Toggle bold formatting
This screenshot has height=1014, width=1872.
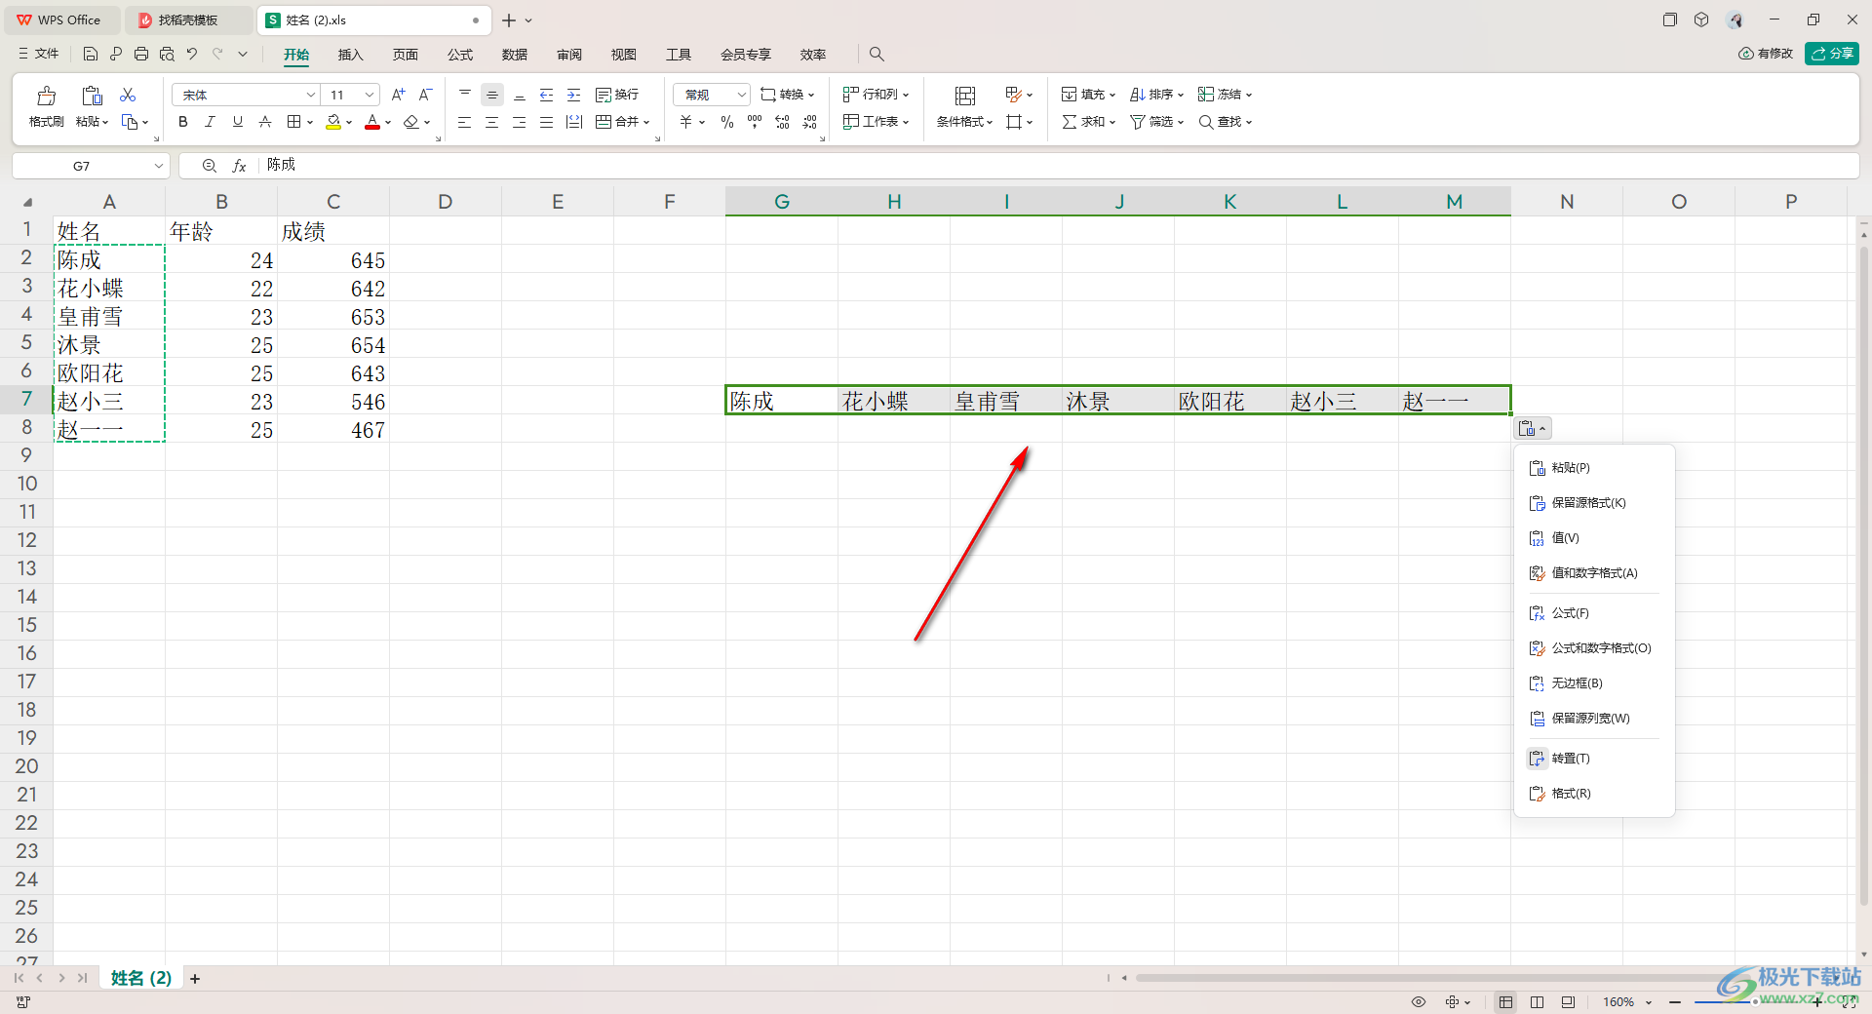(182, 122)
